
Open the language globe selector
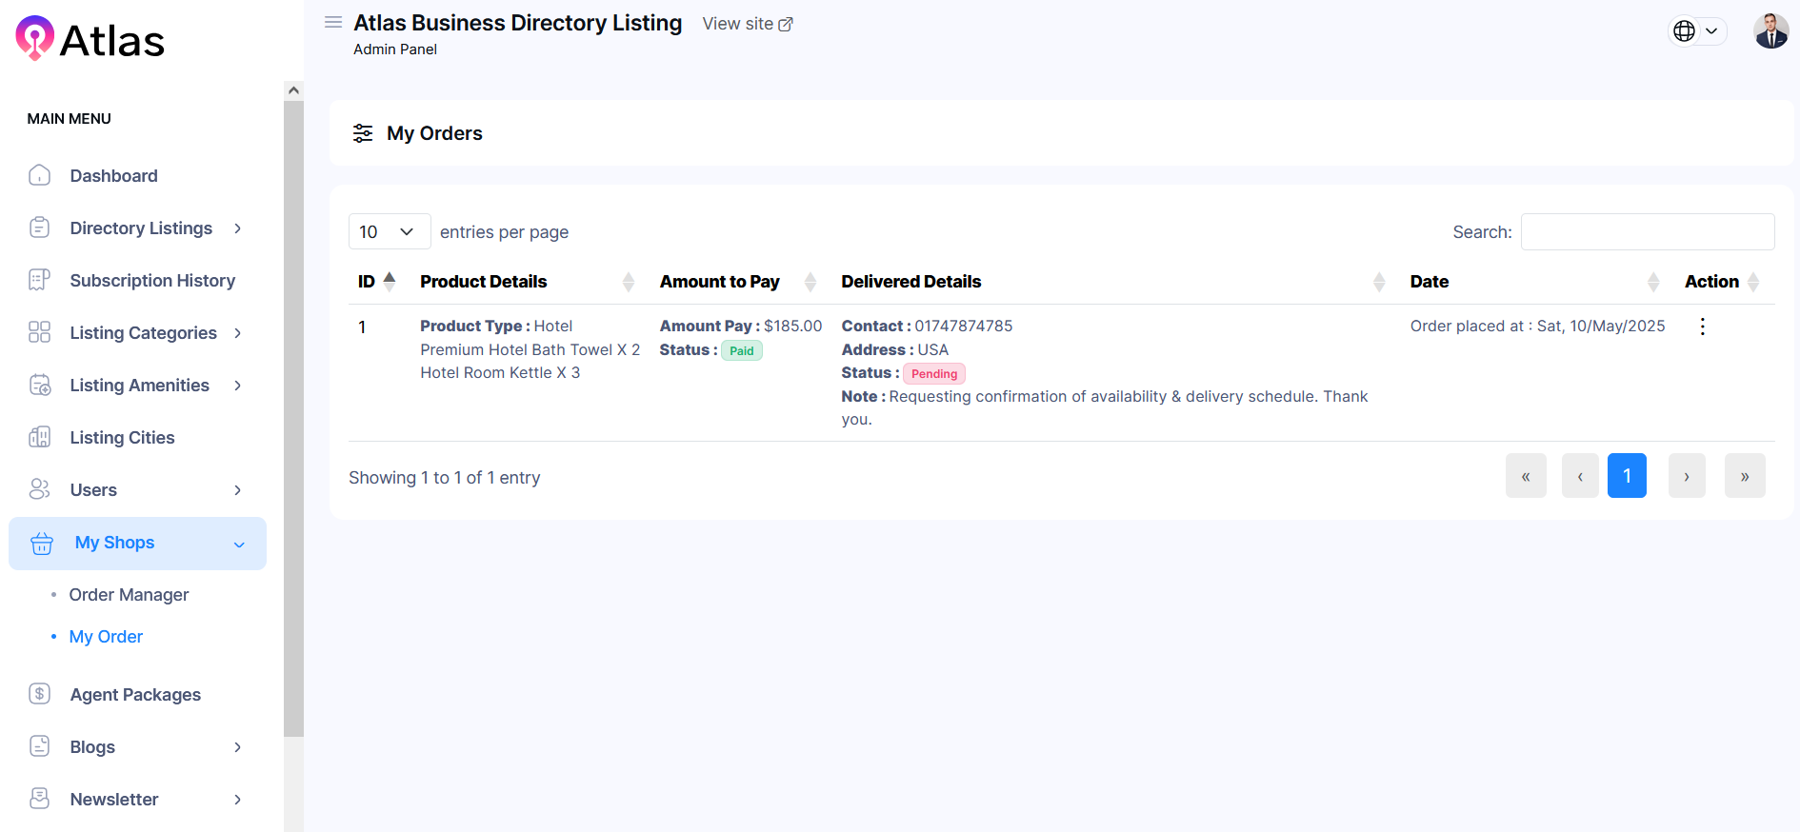pos(1698,31)
